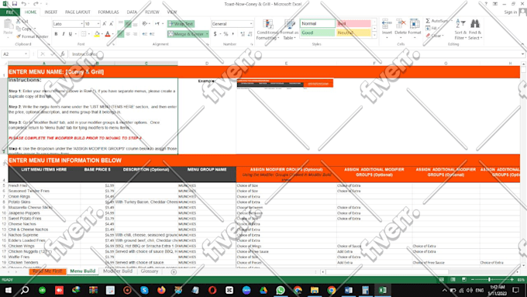
Task: Open the Modifier Build sheet tab
Action: [118, 271]
